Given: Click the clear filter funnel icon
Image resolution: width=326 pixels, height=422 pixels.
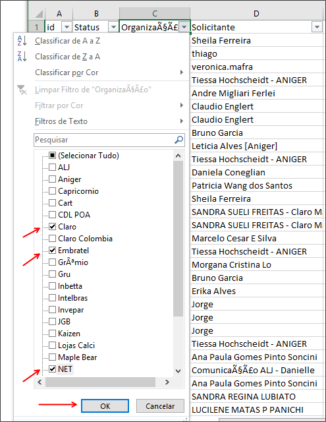Looking at the screenshot, I should click(22, 90).
